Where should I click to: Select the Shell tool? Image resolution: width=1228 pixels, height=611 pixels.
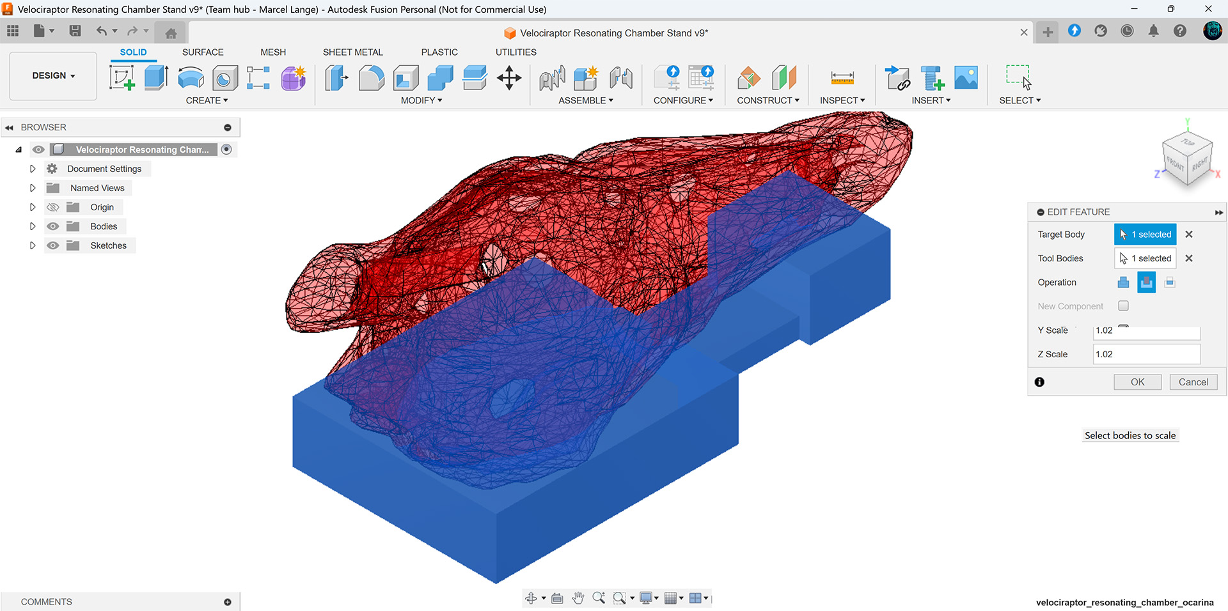click(405, 78)
